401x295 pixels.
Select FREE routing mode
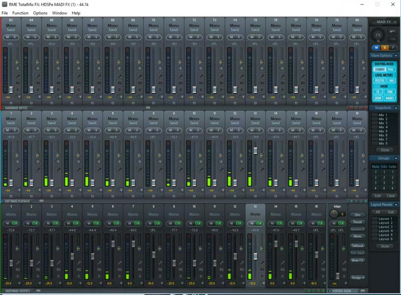coord(391,69)
